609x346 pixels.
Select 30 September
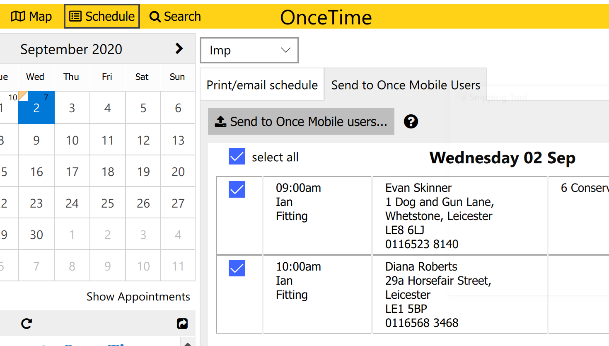click(x=36, y=235)
